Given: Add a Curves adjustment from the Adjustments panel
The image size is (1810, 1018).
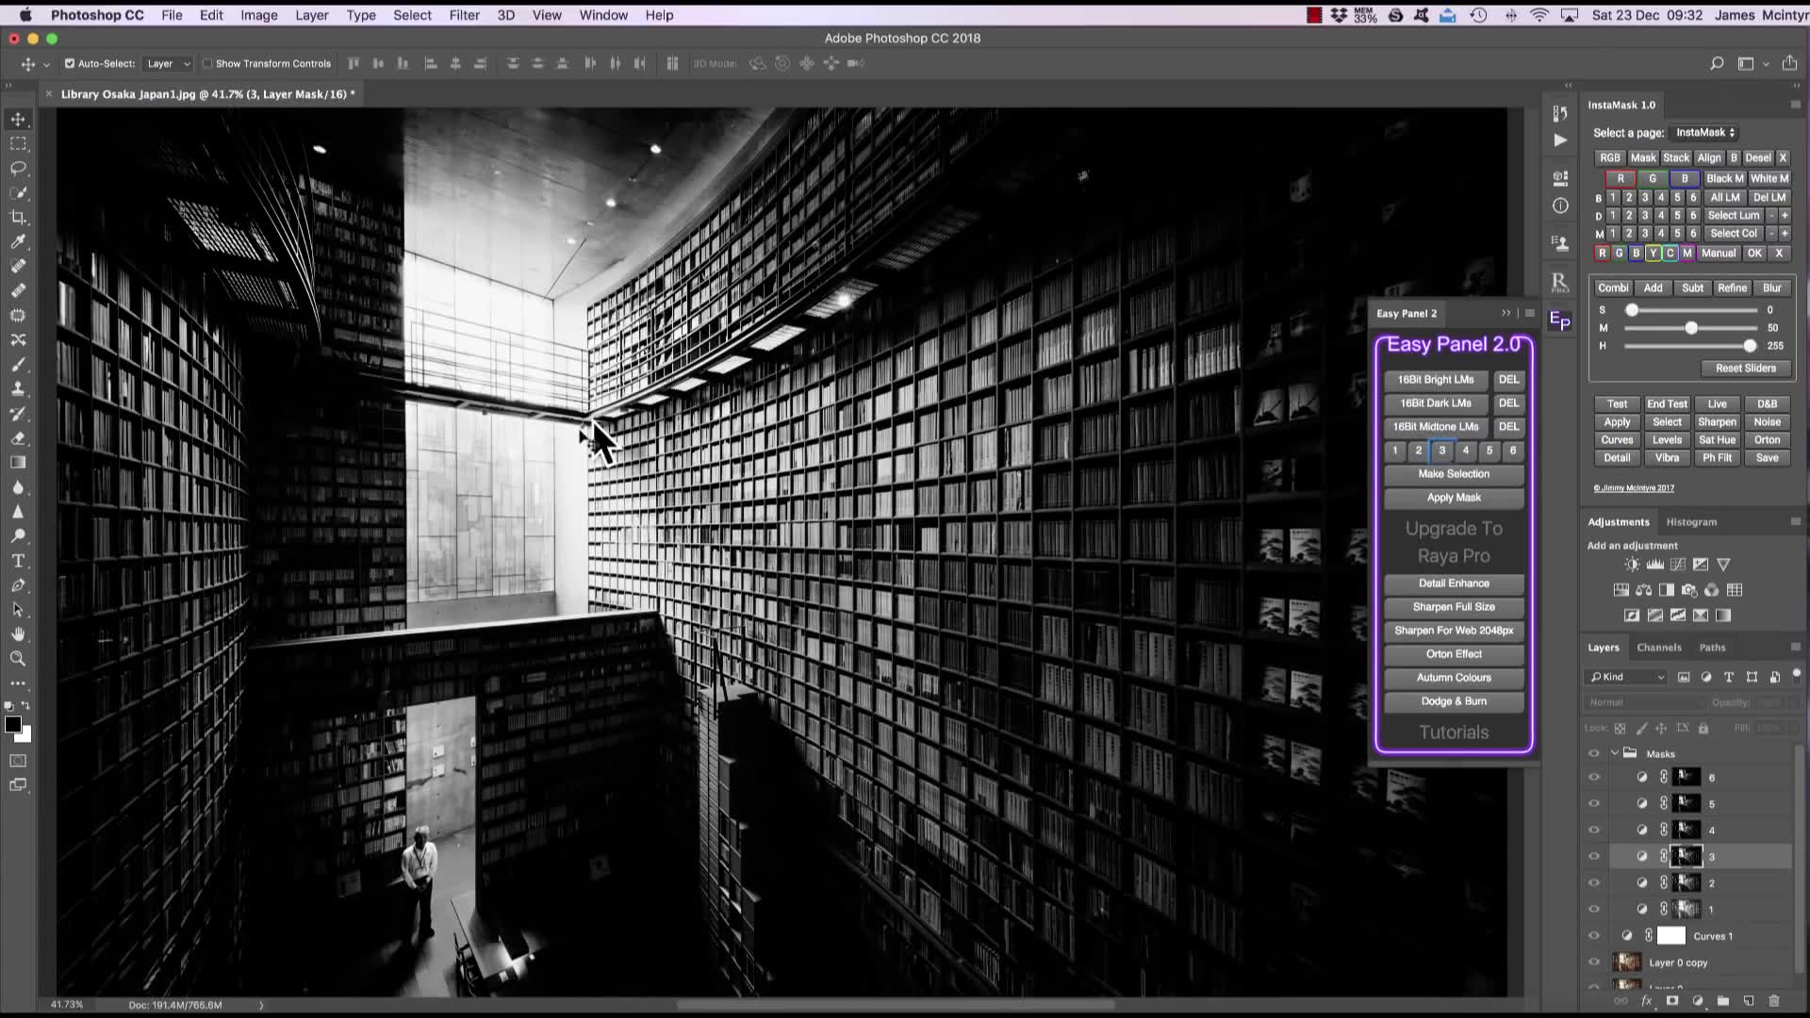Looking at the screenshot, I should [x=1678, y=565].
